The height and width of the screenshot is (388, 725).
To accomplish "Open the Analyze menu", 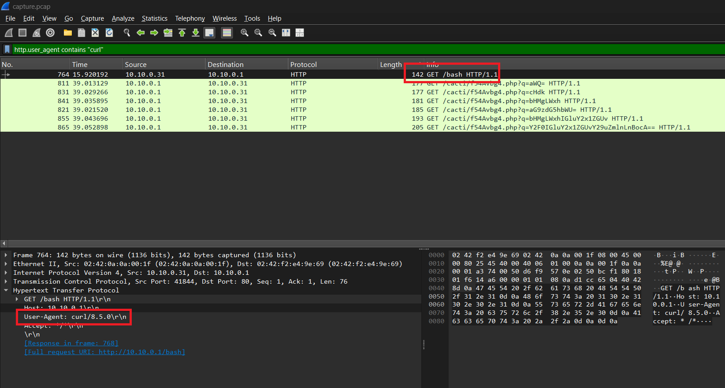I will (123, 18).
